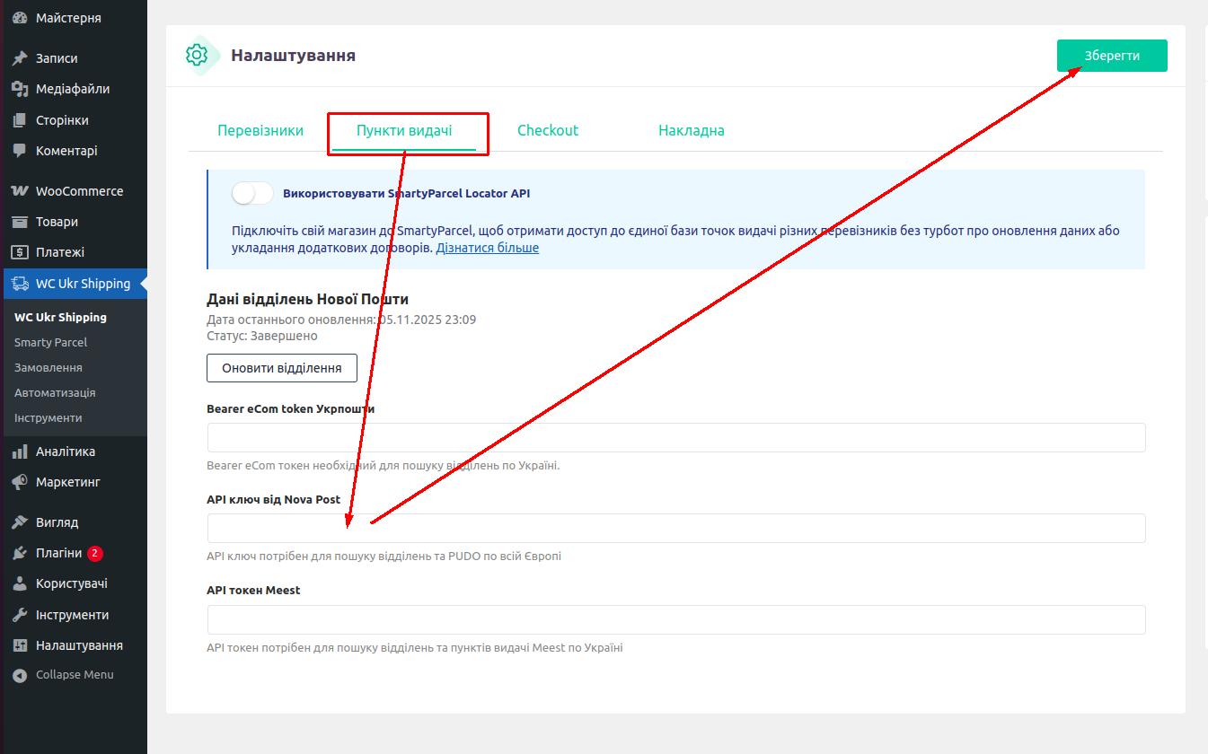
Task: Open the Smarty Parcel submenu item
Action: (x=50, y=342)
